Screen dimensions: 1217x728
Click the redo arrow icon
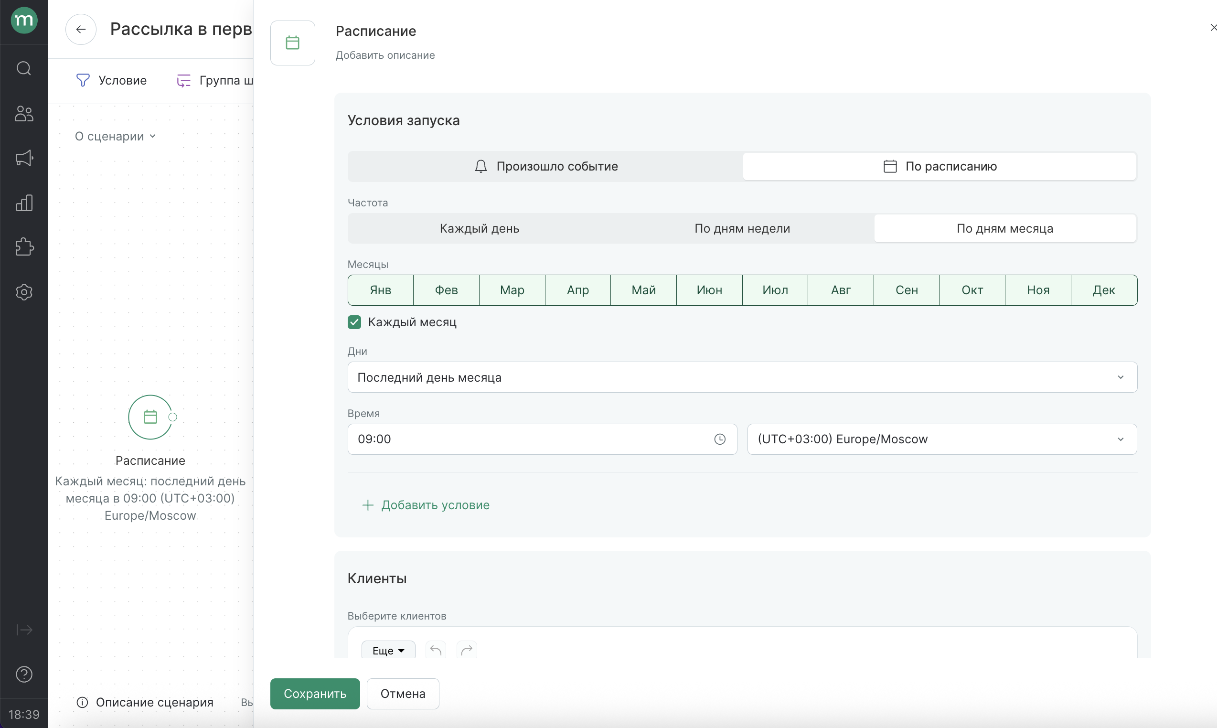coord(467,651)
